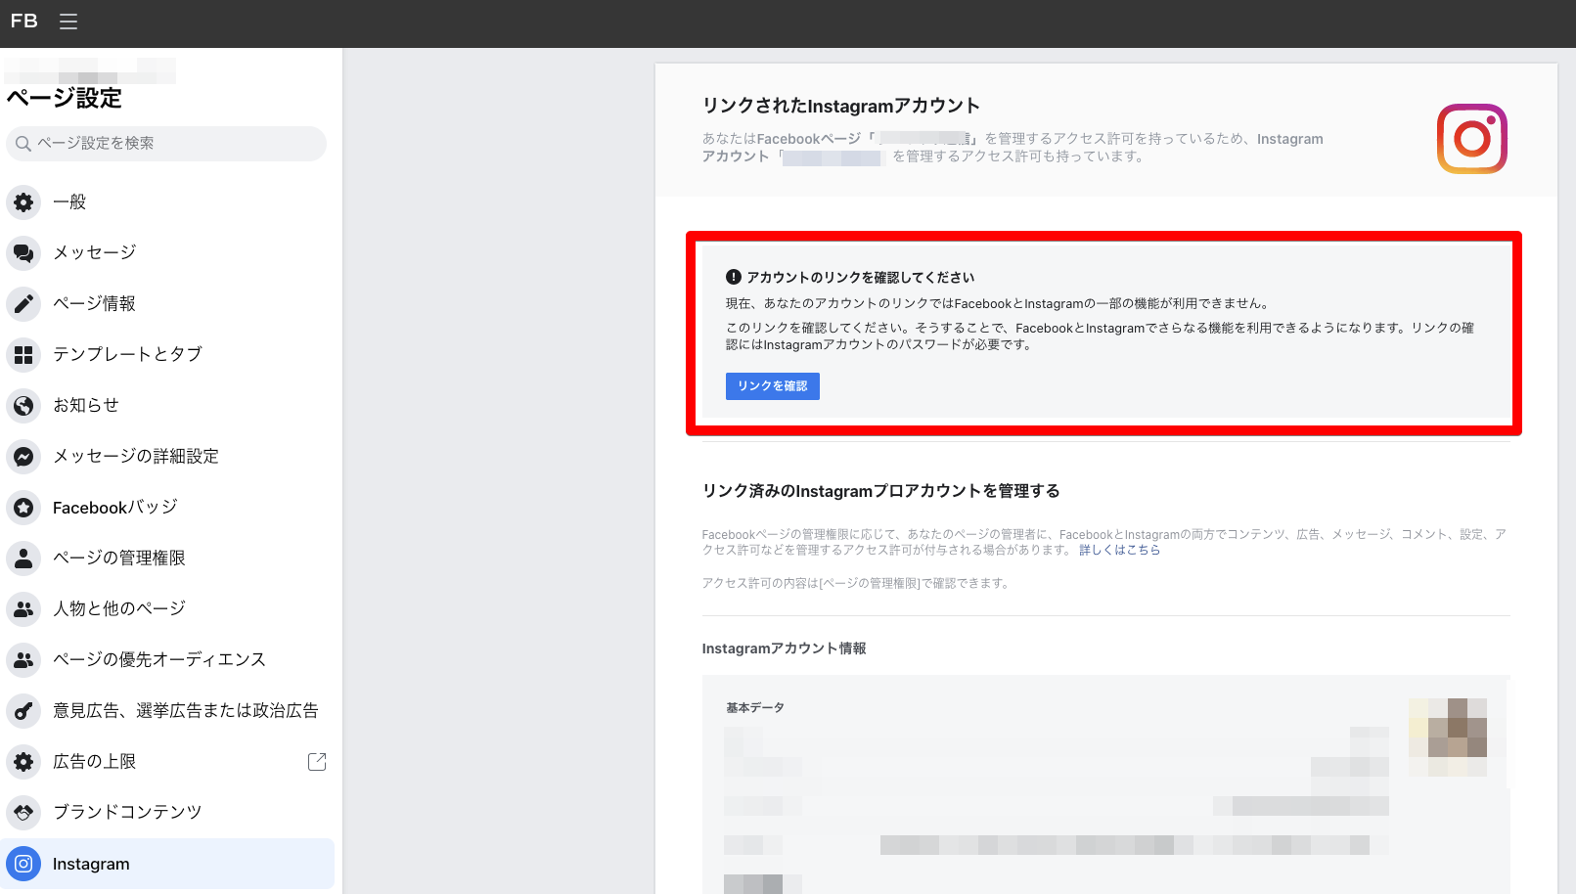Open the 一般 settings gear icon
The height and width of the screenshot is (894, 1576).
coord(23,202)
